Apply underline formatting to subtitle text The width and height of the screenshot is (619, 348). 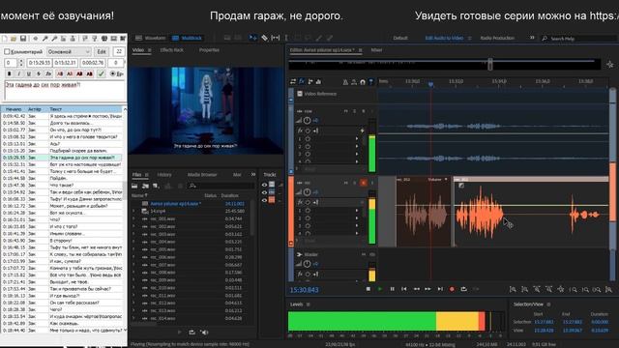coord(28,73)
